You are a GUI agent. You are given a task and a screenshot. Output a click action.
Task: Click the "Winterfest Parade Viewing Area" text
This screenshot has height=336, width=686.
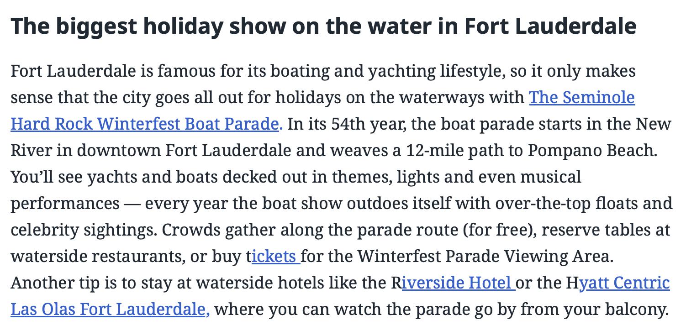pyautogui.click(x=483, y=256)
